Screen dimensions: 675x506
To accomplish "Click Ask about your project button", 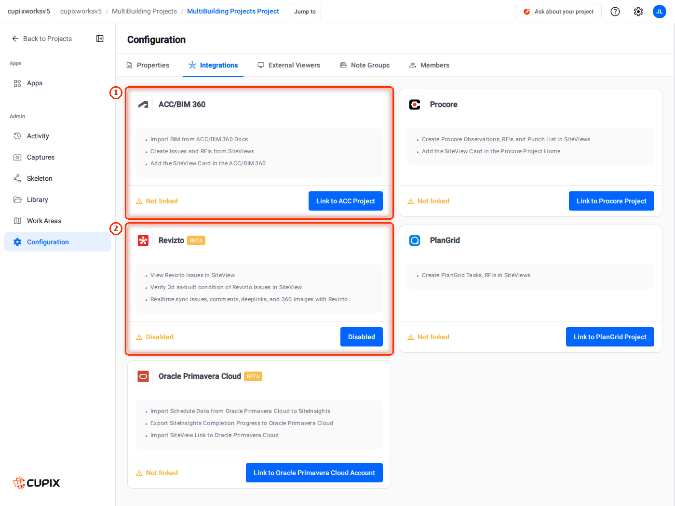I will click(558, 12).
